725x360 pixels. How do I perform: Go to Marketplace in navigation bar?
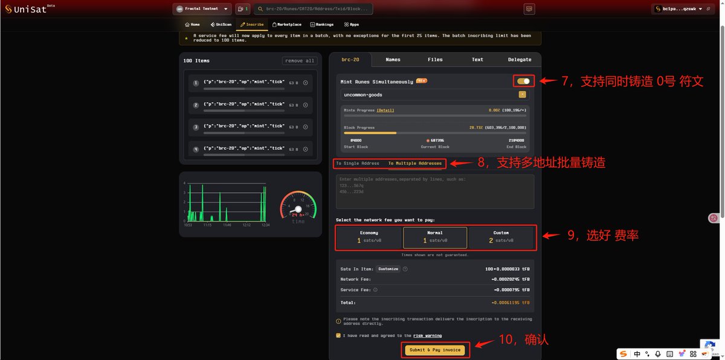[286, 25]
